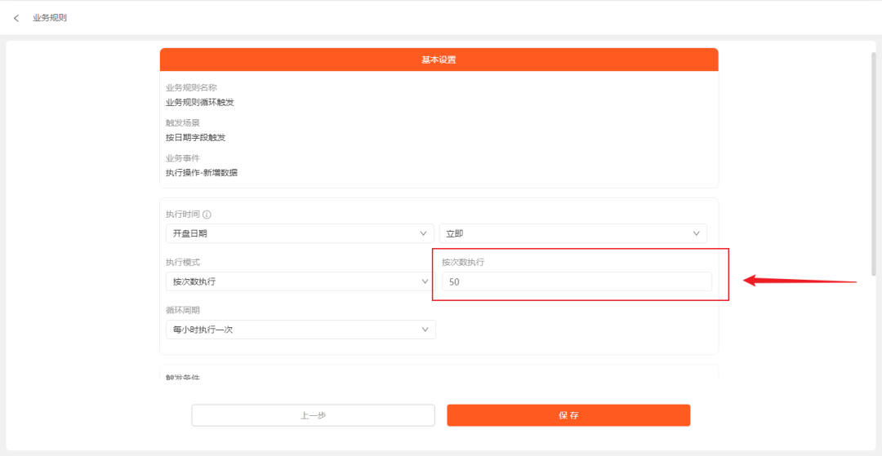
Task: Click the info icon beside 执行时间
Action: click(207, 215)
